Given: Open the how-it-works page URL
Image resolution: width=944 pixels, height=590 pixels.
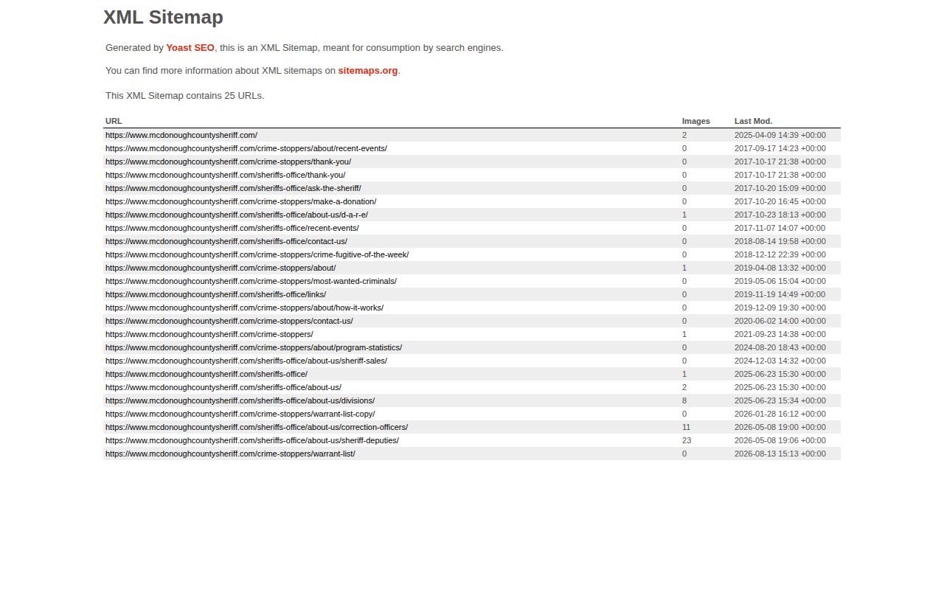Looking at the screenshot, I should (x=244, y=308).
